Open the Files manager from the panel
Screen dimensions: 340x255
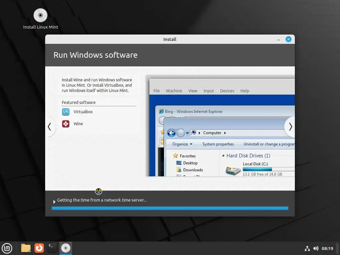(26, 248)
